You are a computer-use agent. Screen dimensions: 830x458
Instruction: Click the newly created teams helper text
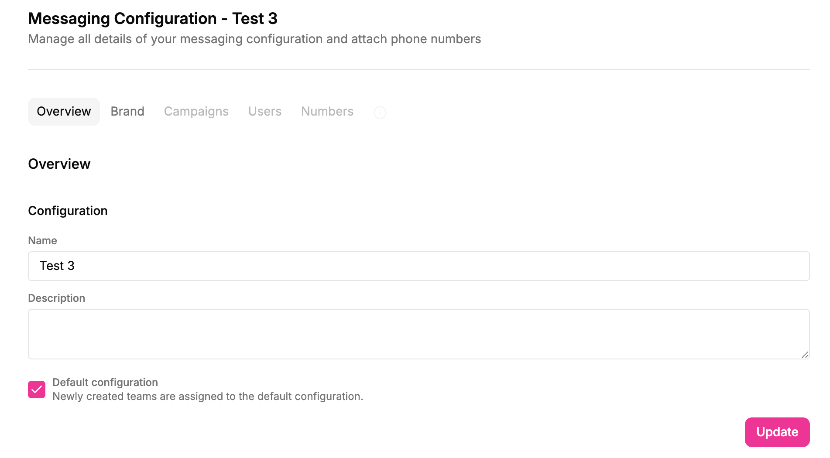[208, 396]
